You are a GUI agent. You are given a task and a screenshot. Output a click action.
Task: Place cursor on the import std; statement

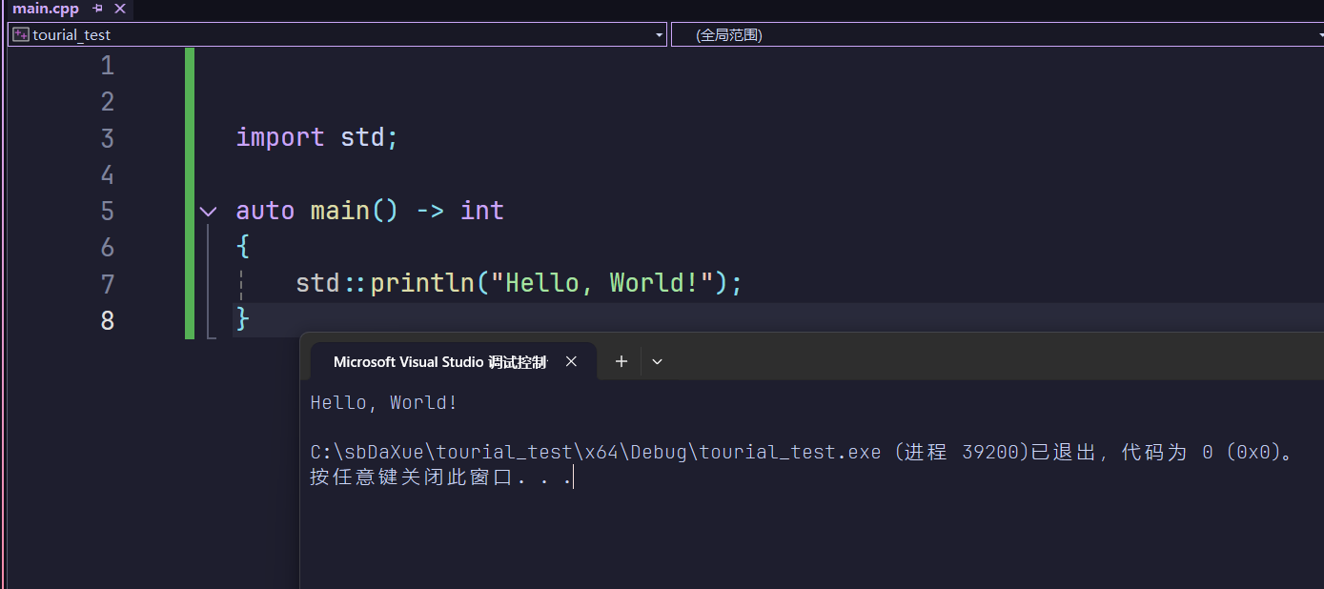(x=315, y=137)
